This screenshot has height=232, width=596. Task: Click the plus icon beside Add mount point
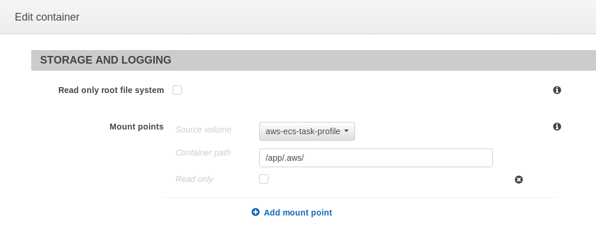click(x=256, y=212)
